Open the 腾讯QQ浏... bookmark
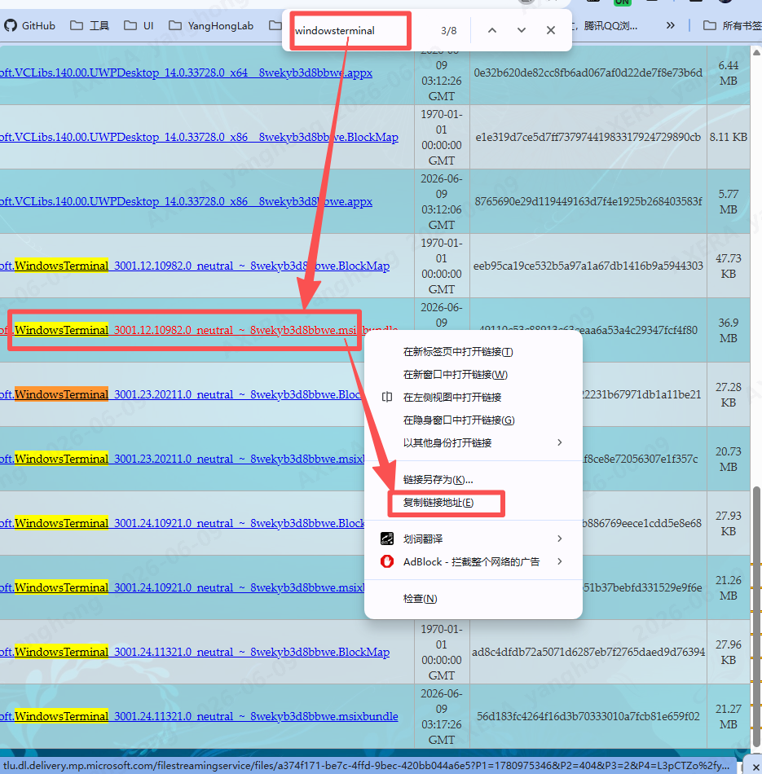The width and height of the screenshot is (762, 774). click(610, 26)
